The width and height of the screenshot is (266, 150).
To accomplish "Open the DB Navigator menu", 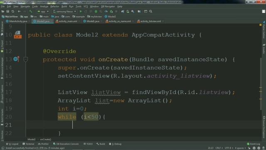I will [108, 7].
